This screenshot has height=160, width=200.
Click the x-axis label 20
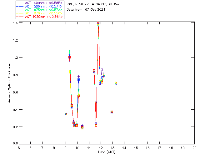tap(194, 148)
